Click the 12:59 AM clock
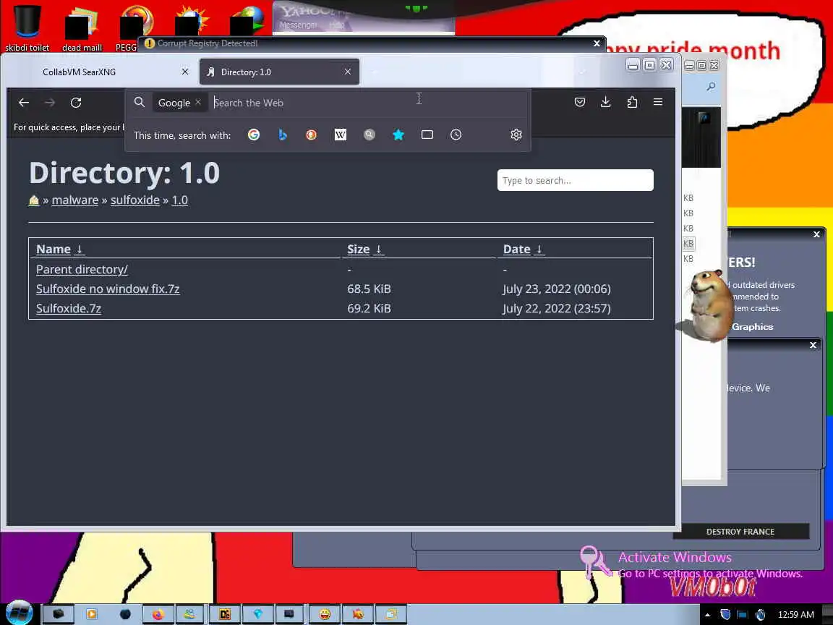This screenshot has width=833, height=625. pos(796,614)
